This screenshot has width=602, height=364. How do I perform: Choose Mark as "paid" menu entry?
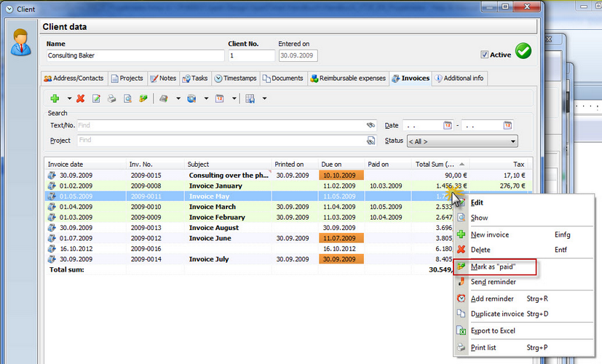[x=524, y=267]
